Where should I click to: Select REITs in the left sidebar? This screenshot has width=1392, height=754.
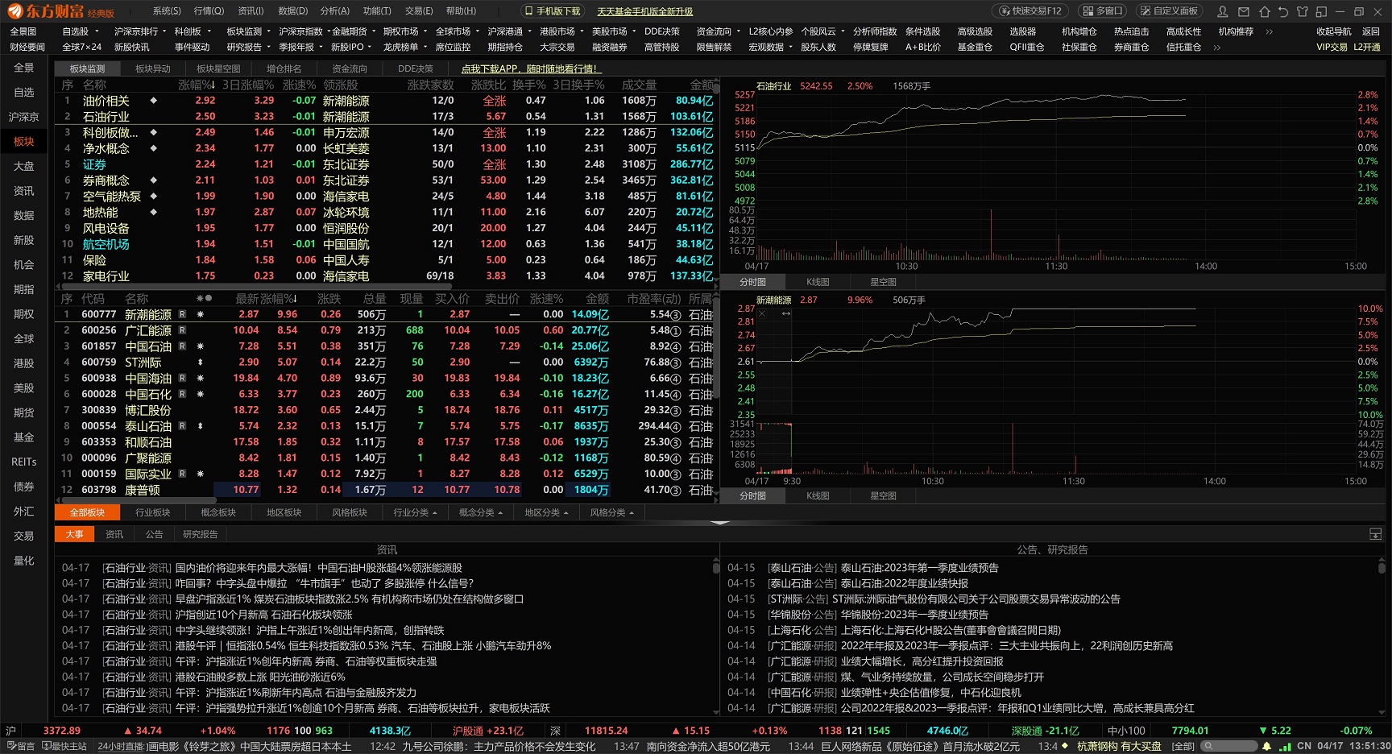point(24,462)
